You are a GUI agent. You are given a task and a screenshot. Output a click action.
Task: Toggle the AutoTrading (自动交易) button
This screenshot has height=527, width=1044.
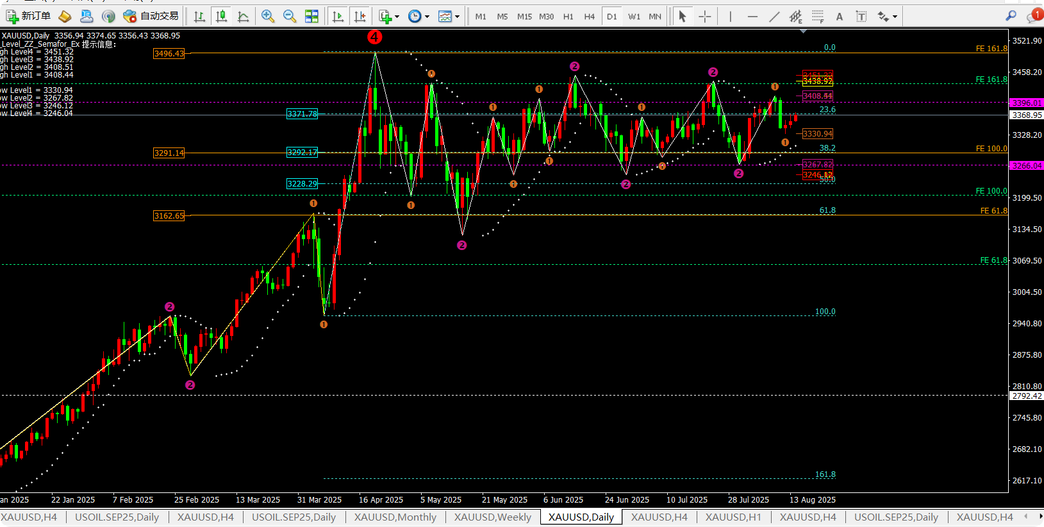pyautogui.click(x=151, y=16)
